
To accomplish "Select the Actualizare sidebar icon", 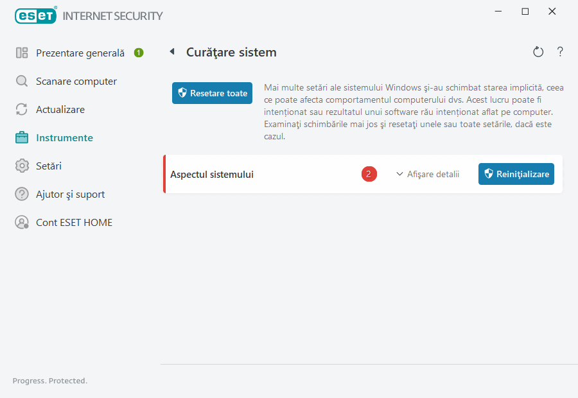I will (21, 109).
